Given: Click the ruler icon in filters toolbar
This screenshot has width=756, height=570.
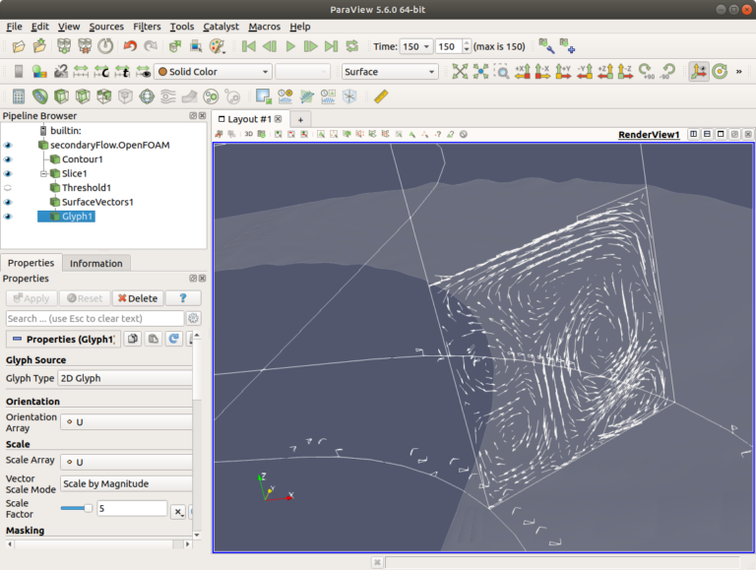Looking at the screenshot, I should [x=381, y=96].
